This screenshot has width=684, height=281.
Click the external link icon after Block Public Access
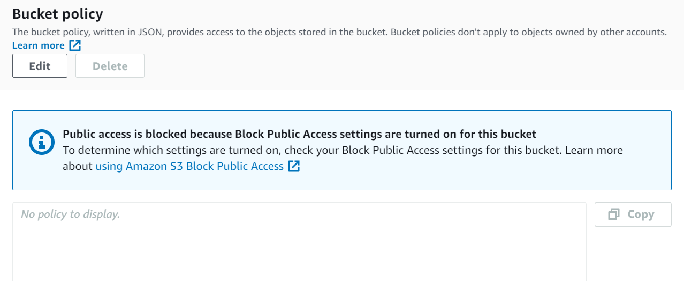pos(294,166)
